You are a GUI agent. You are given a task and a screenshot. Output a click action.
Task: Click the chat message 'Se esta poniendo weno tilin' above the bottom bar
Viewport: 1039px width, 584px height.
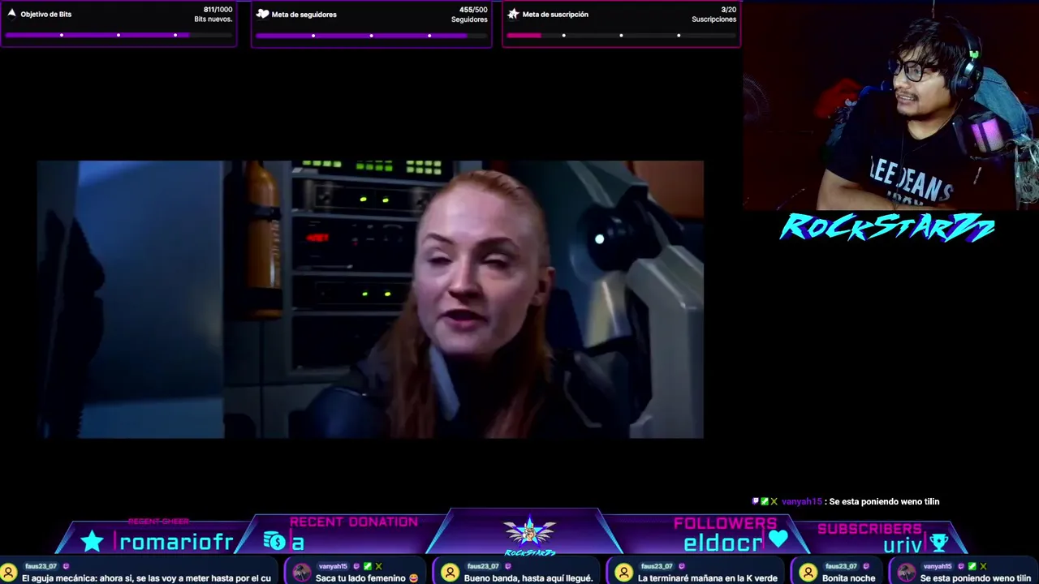point(884,502)
